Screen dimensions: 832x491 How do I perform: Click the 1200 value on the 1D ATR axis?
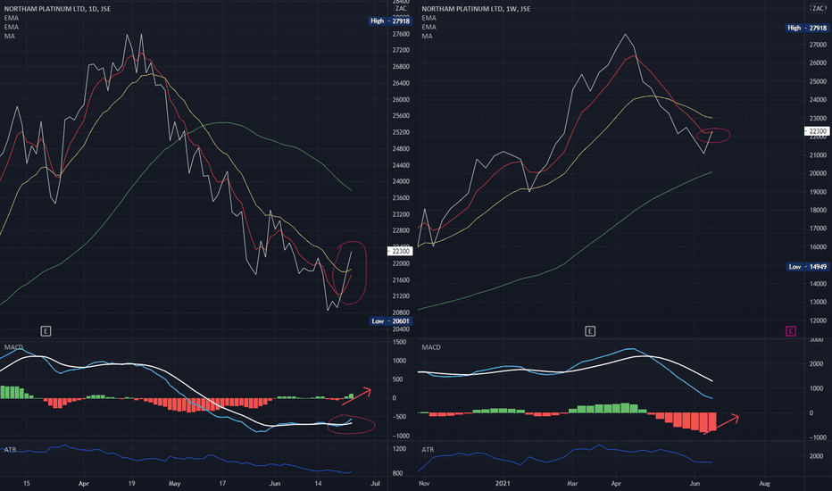(400, 449)
